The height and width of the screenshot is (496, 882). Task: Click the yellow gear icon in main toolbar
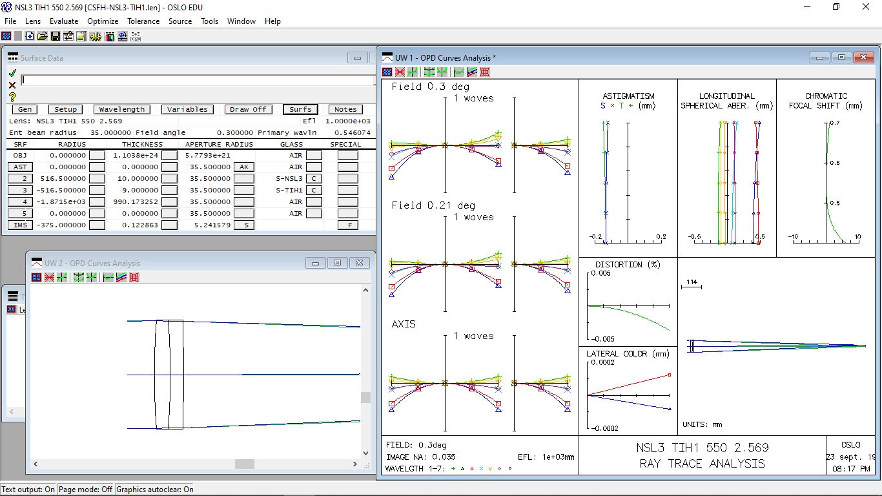[x=96, y=37]
